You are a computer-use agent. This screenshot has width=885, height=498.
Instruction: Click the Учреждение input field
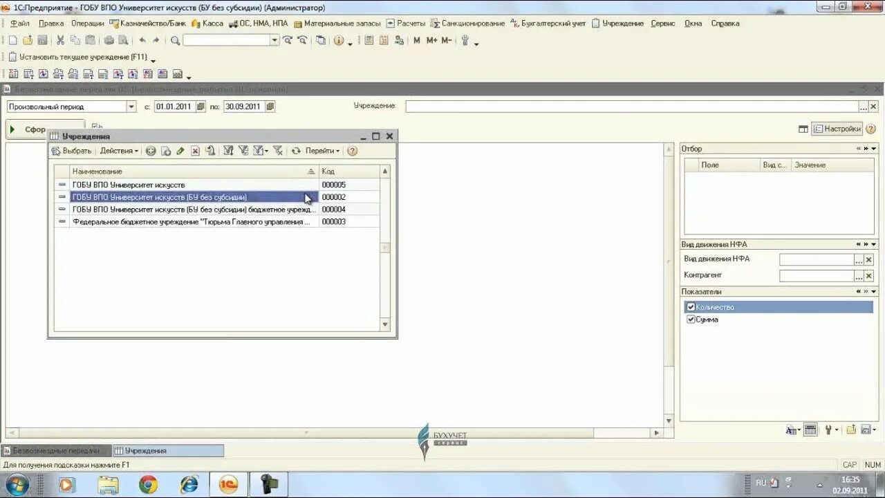(x=632, y=107)
